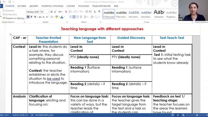208x117 pixels.
Task: Open the Font dialog launcher (Шрифт)
Action: (67, 22)
